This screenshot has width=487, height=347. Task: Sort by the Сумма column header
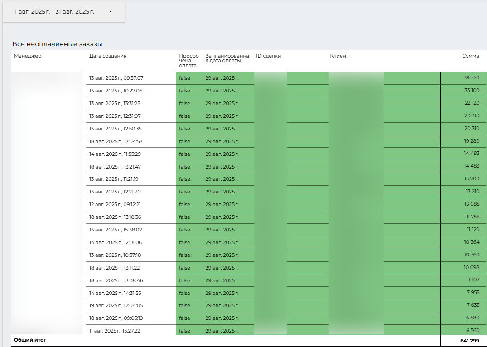coord(470,56)
